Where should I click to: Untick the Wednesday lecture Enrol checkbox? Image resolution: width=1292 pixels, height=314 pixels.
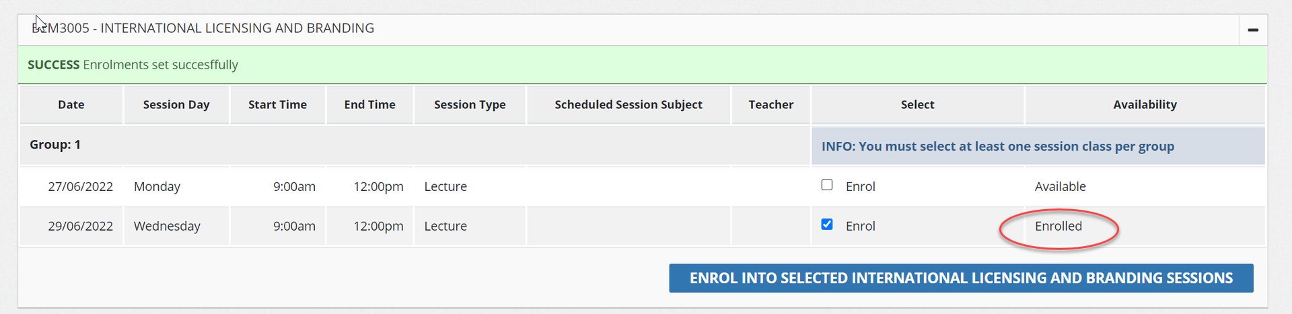(x=827, y=225)
